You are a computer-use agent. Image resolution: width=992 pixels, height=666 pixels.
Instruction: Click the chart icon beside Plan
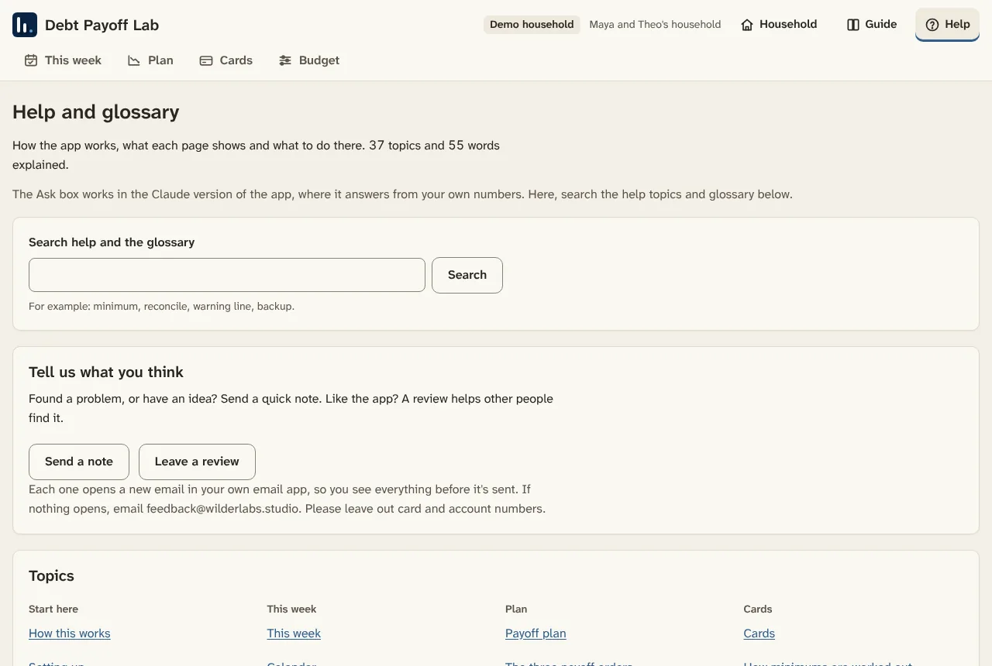tap(134, 60)
